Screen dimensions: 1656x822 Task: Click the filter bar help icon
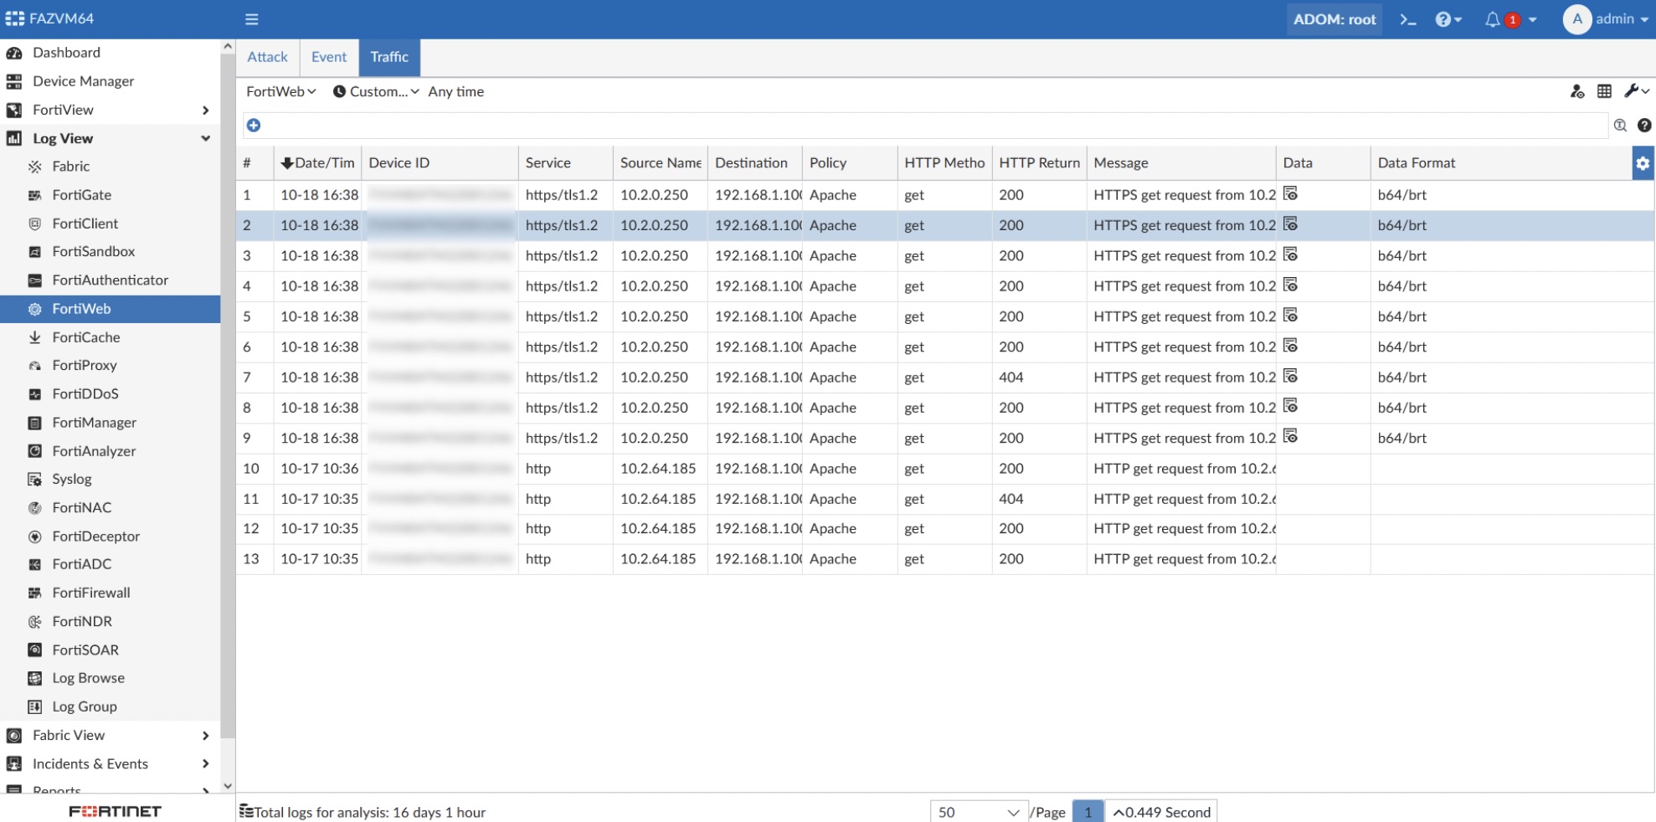click(x=1644, y=126)
